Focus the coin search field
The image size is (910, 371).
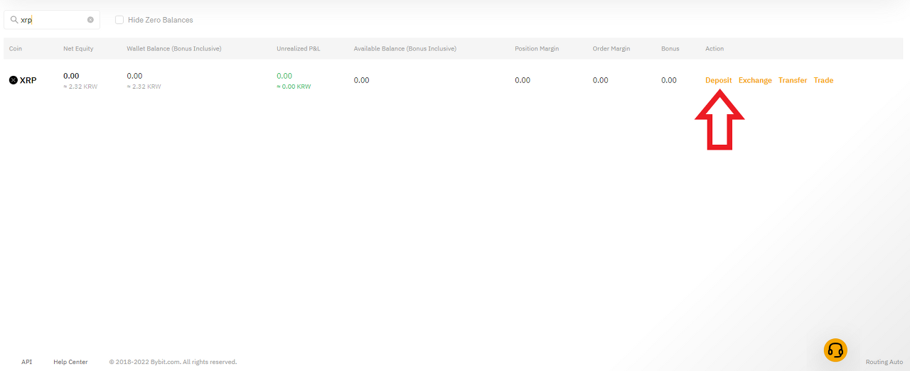point(52,20)
